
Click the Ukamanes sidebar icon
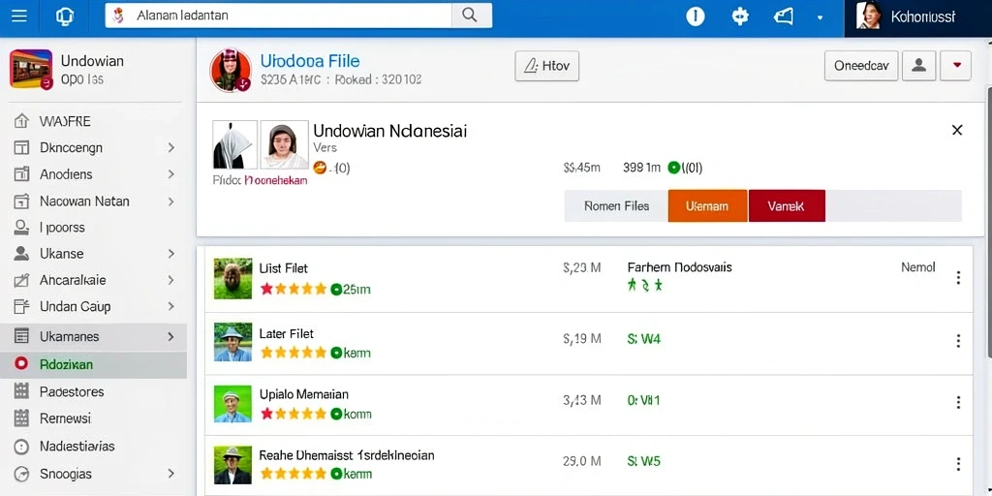pos(21,336)
